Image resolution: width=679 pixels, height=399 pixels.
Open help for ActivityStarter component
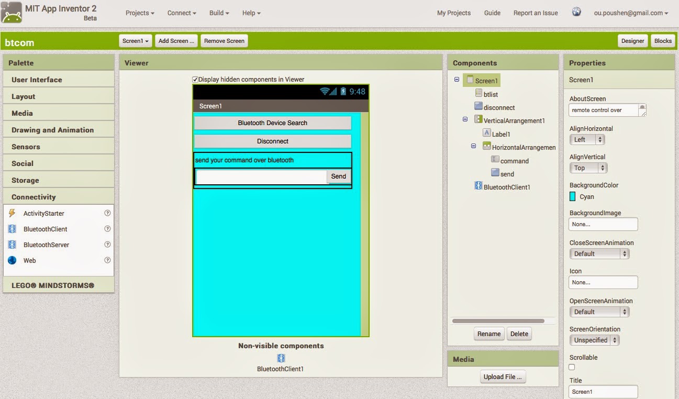107,213
